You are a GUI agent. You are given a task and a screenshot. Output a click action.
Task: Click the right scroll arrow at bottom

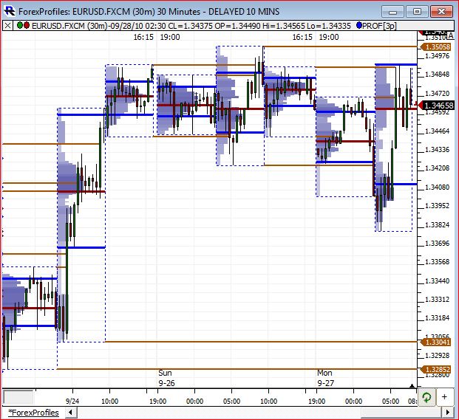(x=448, y=413)
